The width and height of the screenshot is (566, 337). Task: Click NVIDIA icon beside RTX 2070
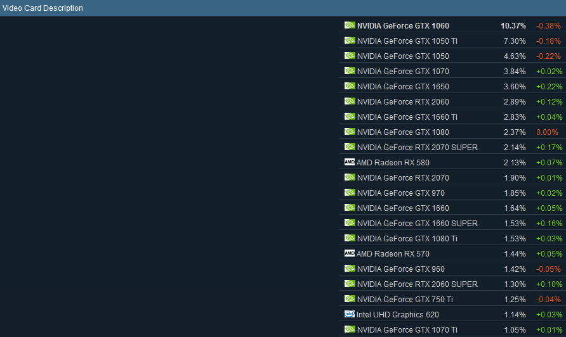(x=350, y=177)
